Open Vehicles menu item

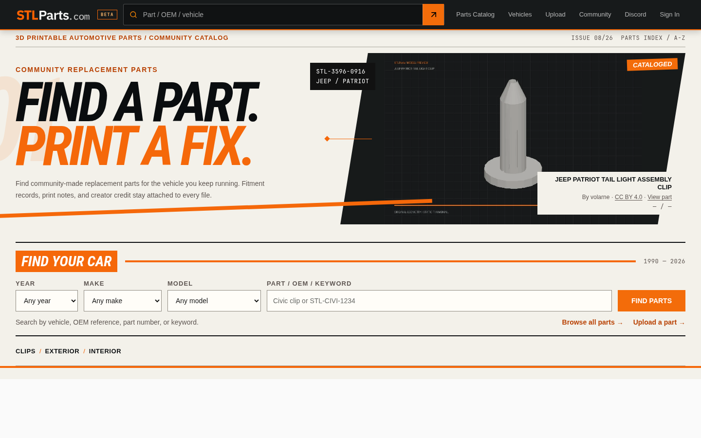[x=520, y=15]
